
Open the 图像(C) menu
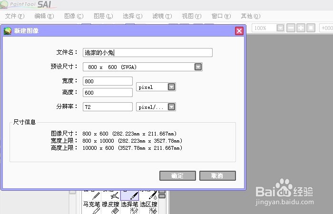point(74,16)
